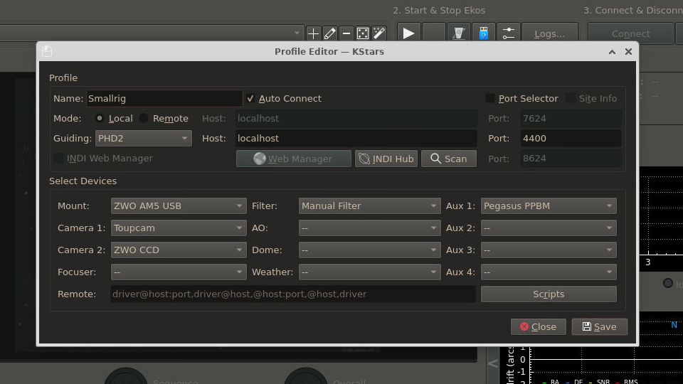Screen dimensions: 683x384
Task: Start Ekos with the play button
Action: tap(408, 33)
